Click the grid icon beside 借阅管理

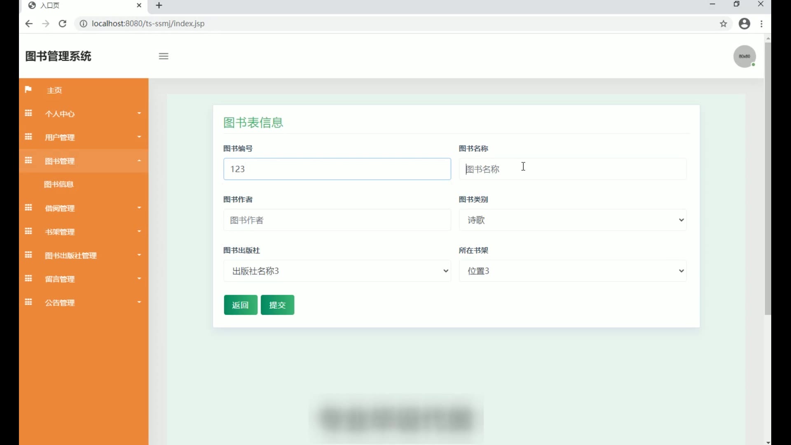point(28,208)
